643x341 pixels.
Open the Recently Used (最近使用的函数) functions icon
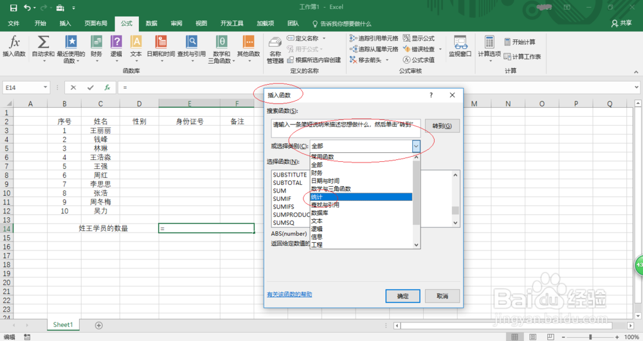point(71,42)
